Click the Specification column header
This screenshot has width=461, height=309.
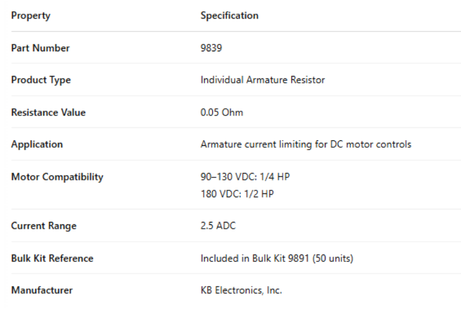click(x=229, y=15)
